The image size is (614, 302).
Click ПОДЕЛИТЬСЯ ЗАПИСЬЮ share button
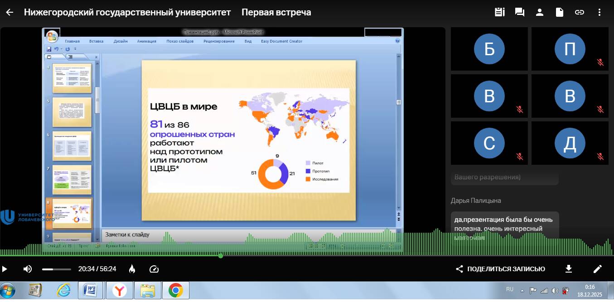pos(500,269)
